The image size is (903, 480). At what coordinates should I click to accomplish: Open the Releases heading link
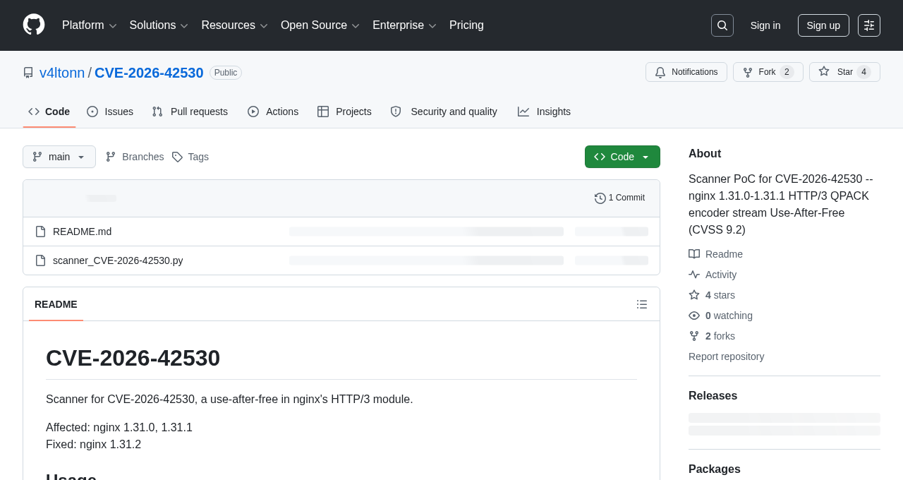pos(713,396)
